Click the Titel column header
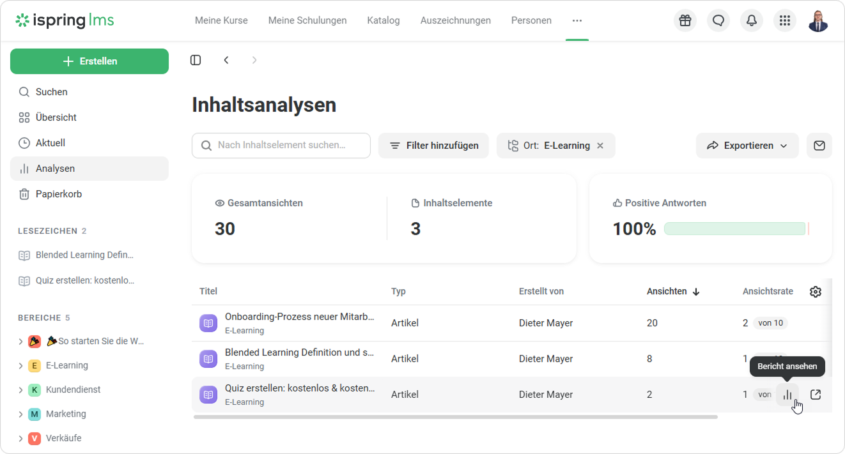845x454 pixels. [208, 292]
